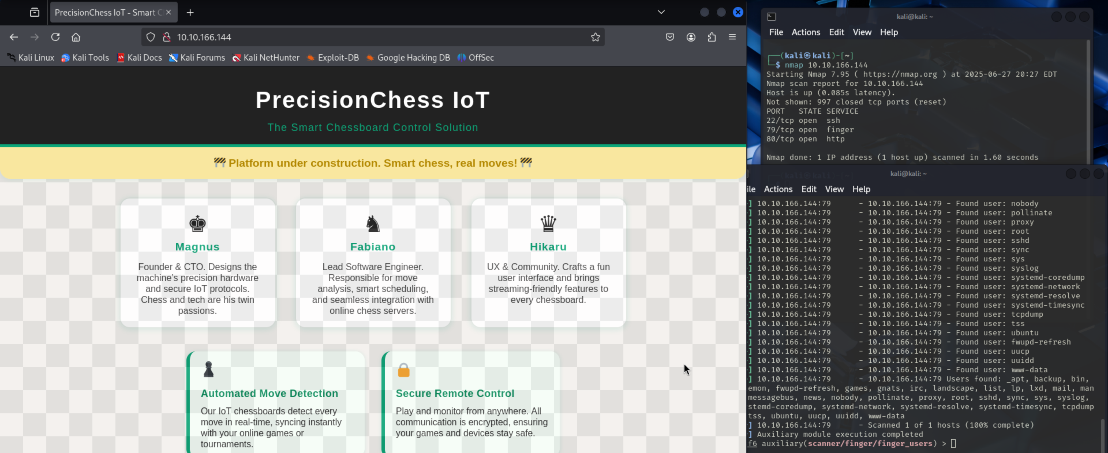Viewport: 1108px width, 453px height.
Task: Open the Kali Forums bookmark
Action: click(x=197, y=57)
